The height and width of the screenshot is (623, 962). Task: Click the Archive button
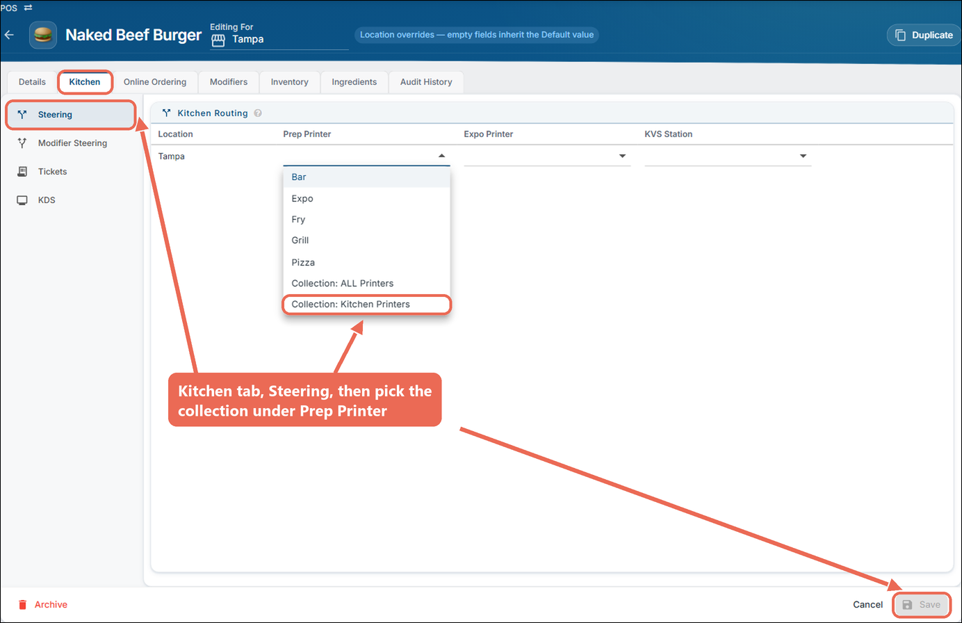click(x=43, y=605)
